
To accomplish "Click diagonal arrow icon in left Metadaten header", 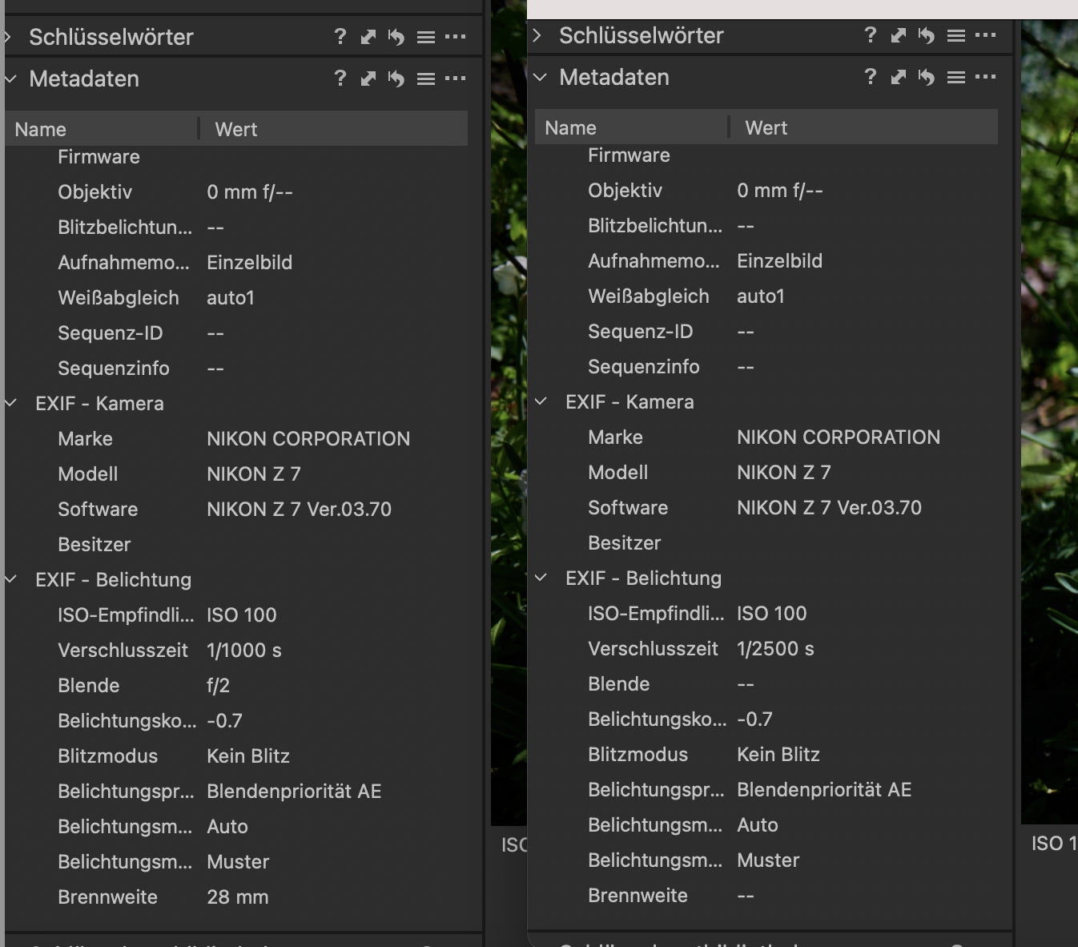I will 368,79.
